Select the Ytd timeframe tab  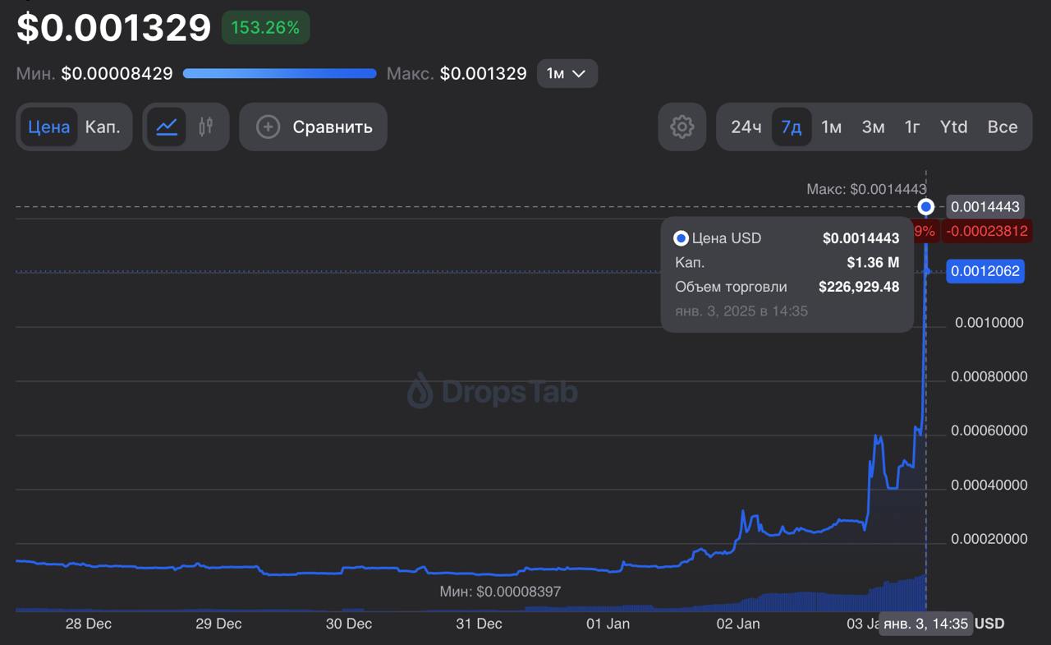[x=953, y=127]
